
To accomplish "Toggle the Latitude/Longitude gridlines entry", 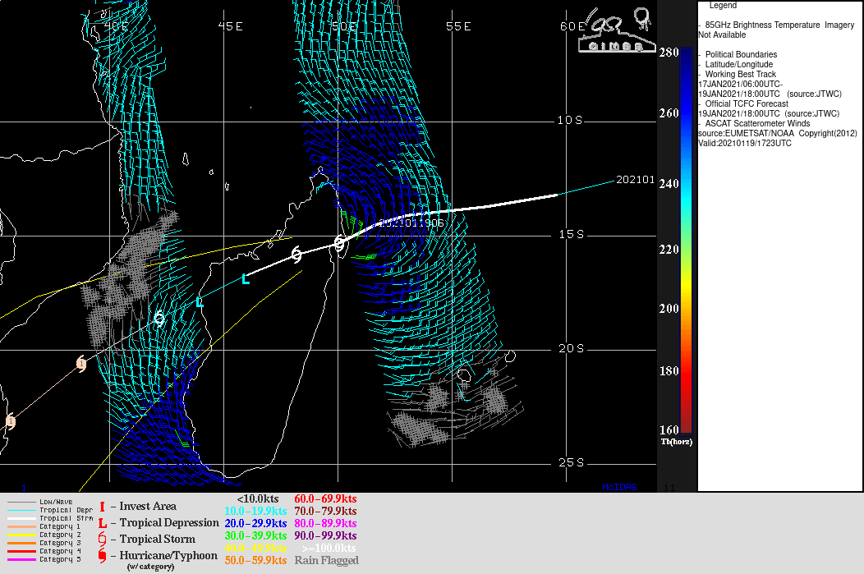I will pyautogui.click(x=738, y=64).
